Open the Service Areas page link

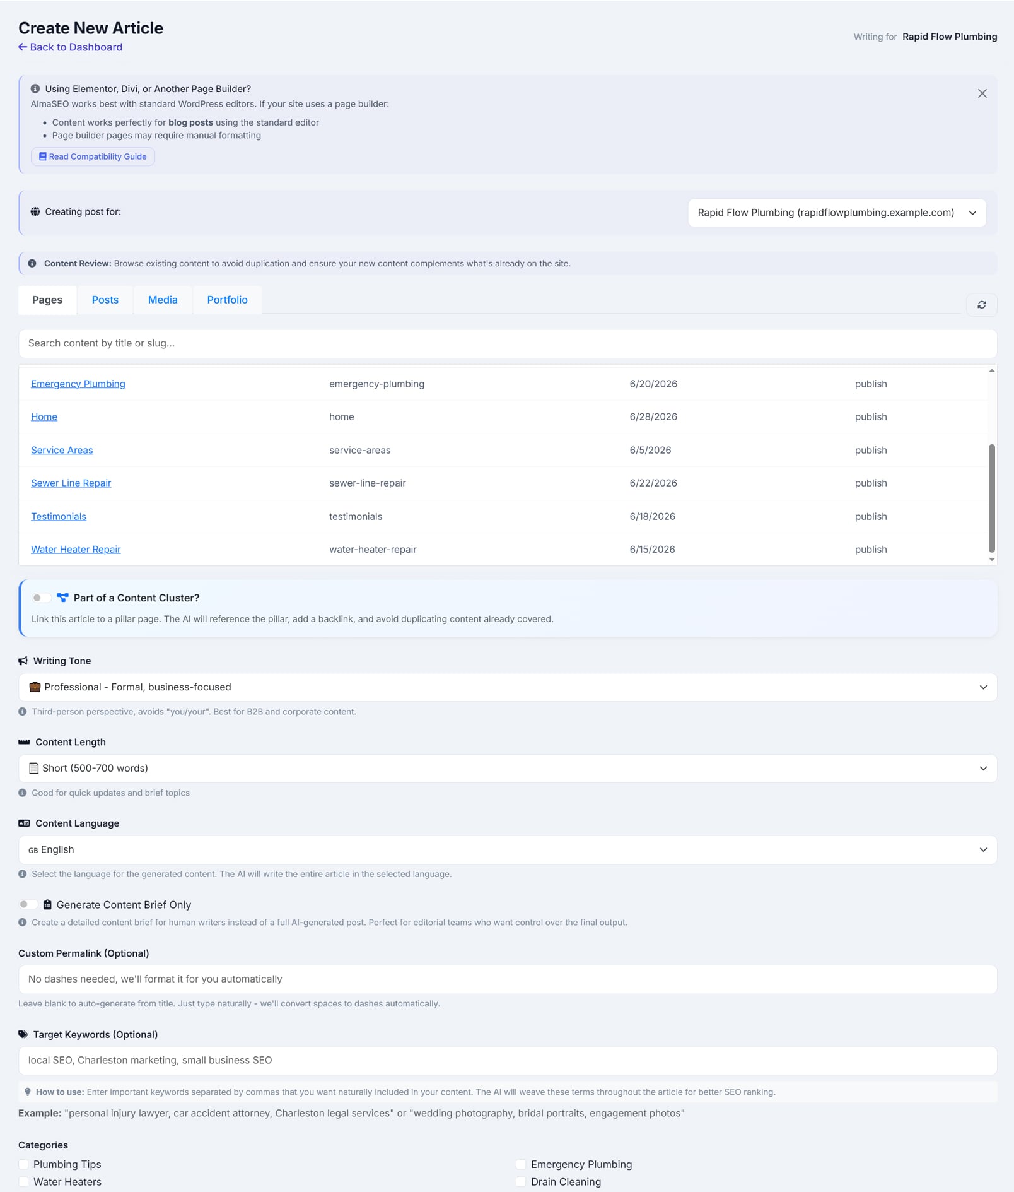[62, 450]
